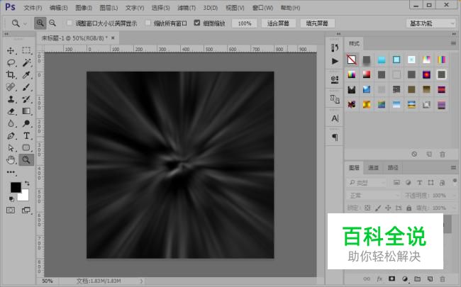Screen dimensions: 461x287
Task: Open the Layers panel options menu
Action: (x=453, y=167)
